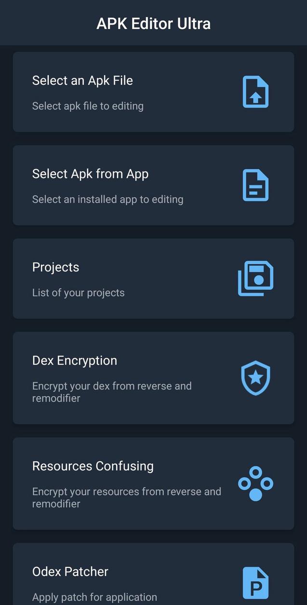
Task: Open Select Apk from App
Action: [x=153, y=185]
